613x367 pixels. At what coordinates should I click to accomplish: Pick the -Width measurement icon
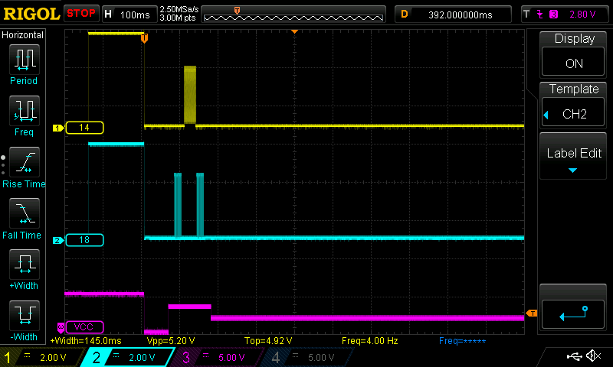24,318
